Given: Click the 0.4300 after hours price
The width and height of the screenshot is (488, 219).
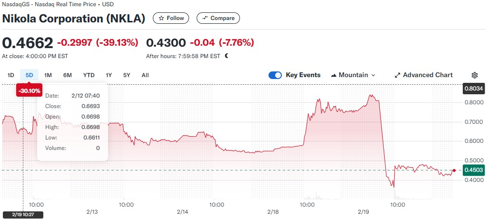Looking at the screenshot, I should (166, 43).
